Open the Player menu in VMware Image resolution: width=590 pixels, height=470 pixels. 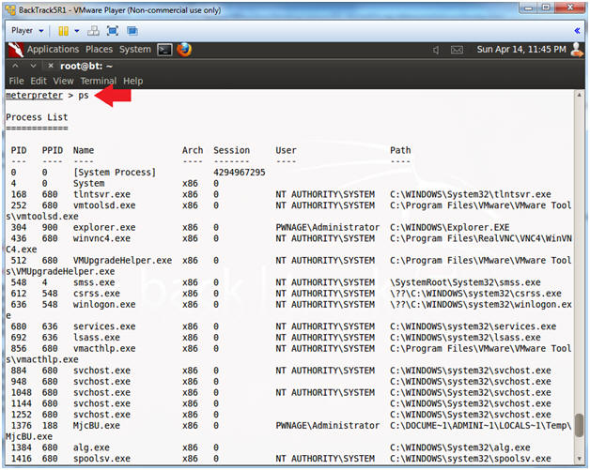point(26,30)
